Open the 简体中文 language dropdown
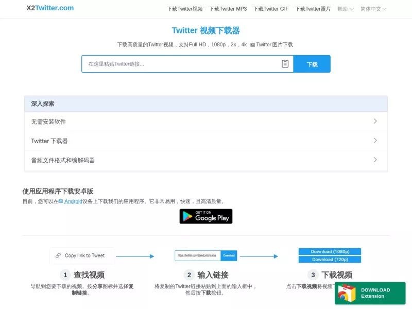412x309 pixels. (373, 9)
